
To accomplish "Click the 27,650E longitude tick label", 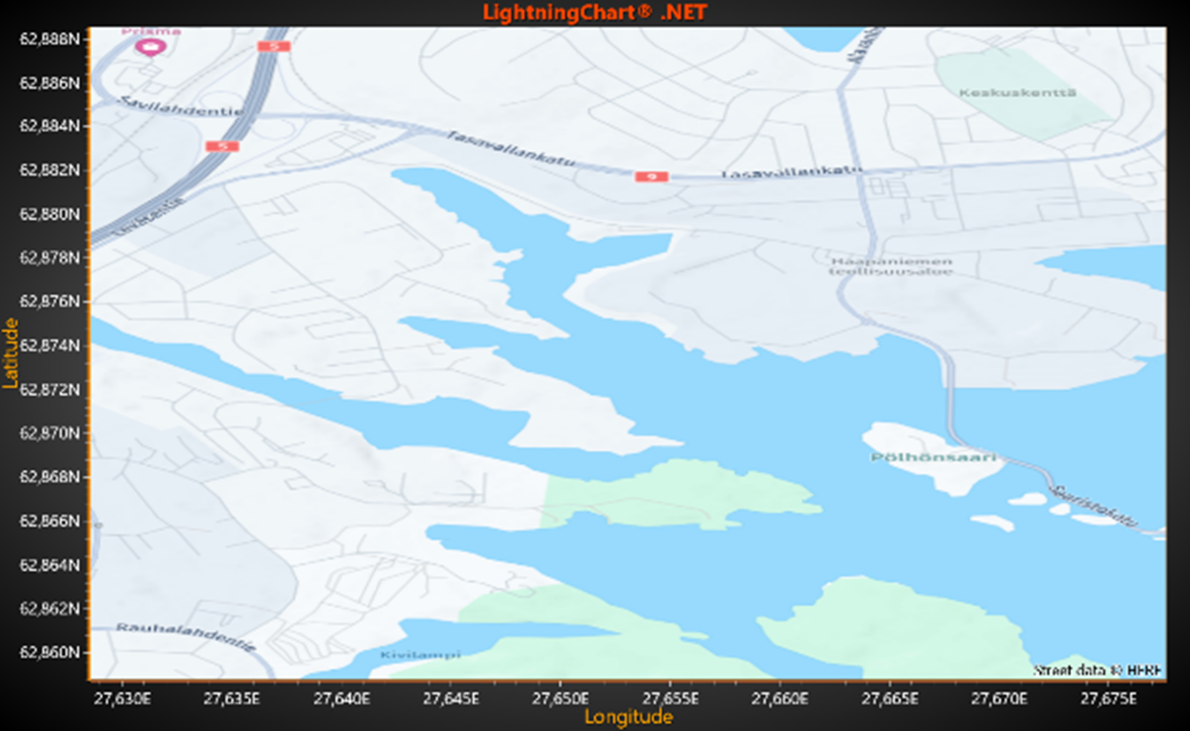I will (560, 698).
